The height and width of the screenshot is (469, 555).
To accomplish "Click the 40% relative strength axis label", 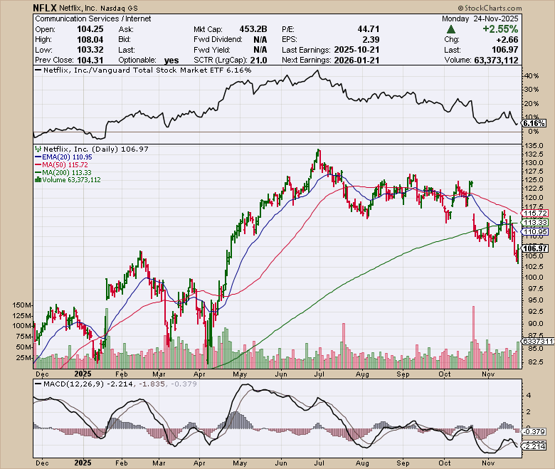I will [532, 75].
